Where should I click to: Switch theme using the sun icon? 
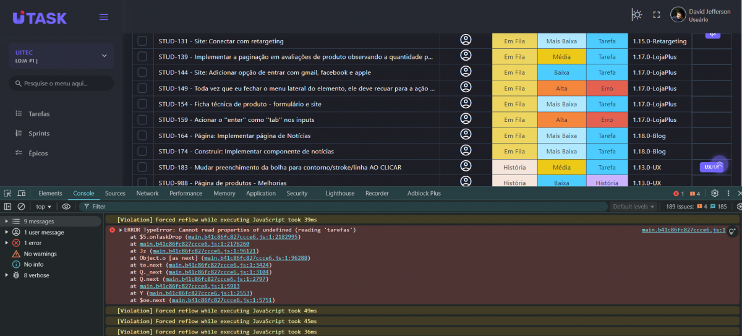pyautogui.click(x=636, y=15)
